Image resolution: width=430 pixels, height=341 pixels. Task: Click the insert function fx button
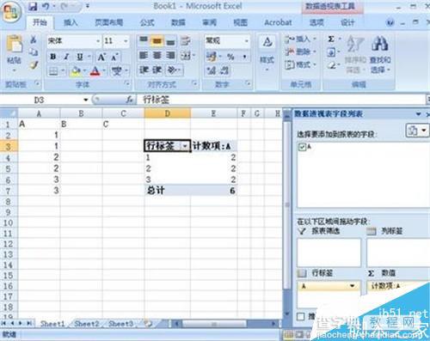(129, 100)
